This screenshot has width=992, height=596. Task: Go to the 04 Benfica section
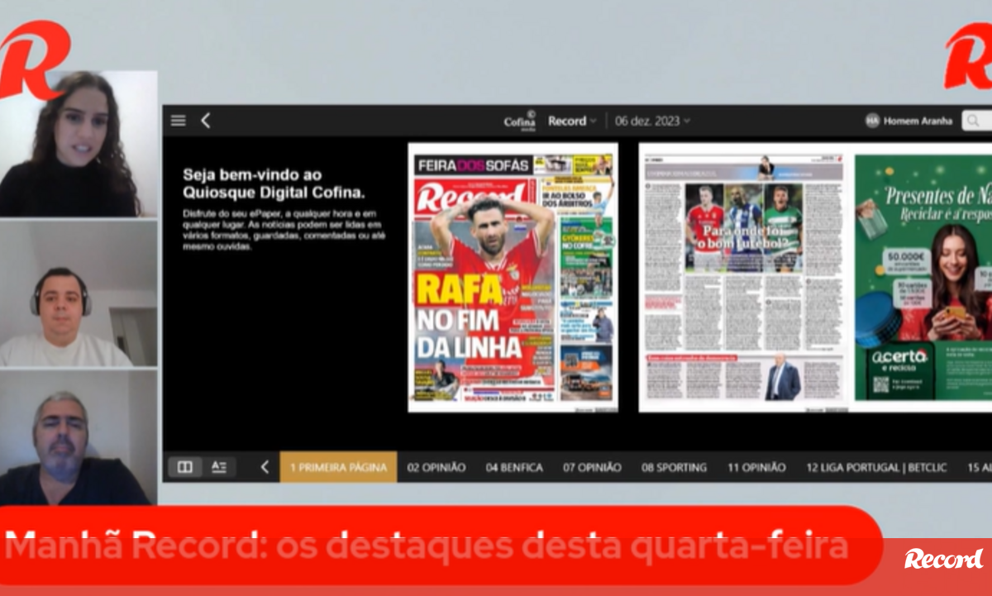pos(514,467)
